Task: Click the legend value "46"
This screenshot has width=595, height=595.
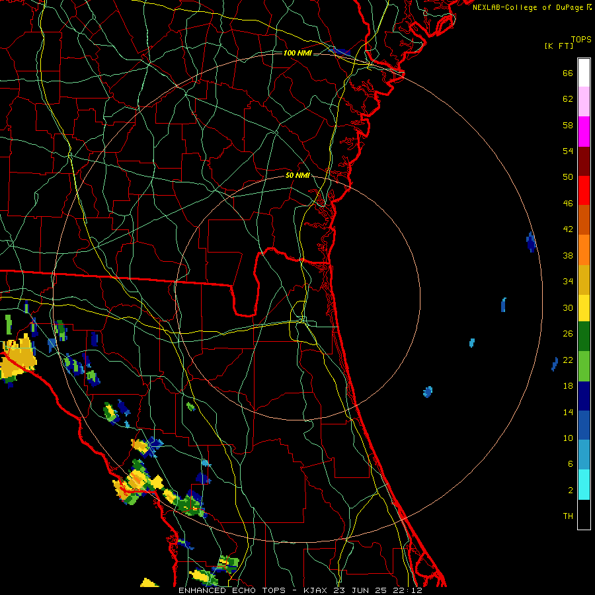Action: click(x=568, y=204)
